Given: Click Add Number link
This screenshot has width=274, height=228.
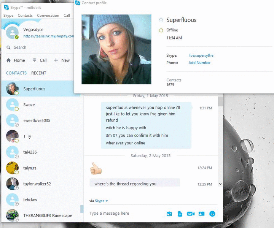Looking at the screenshot, I should (x=199, y=63).
